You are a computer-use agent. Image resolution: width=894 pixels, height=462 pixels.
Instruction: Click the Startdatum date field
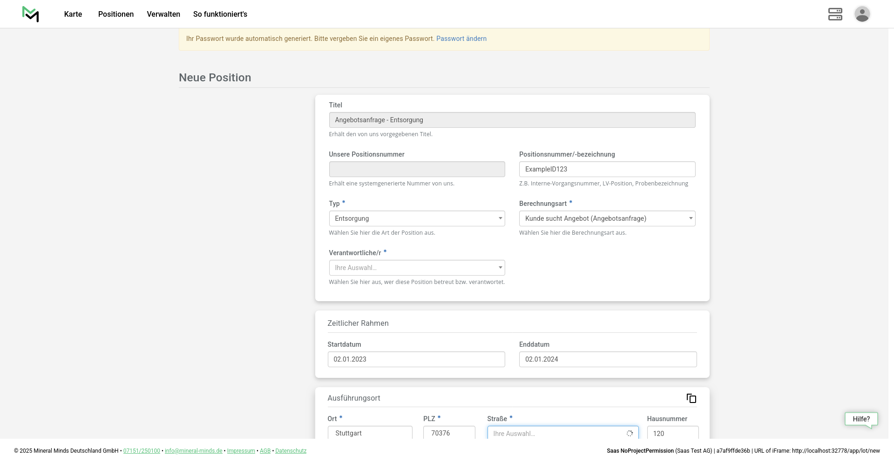pyautogui.click(x=416, y=359)
